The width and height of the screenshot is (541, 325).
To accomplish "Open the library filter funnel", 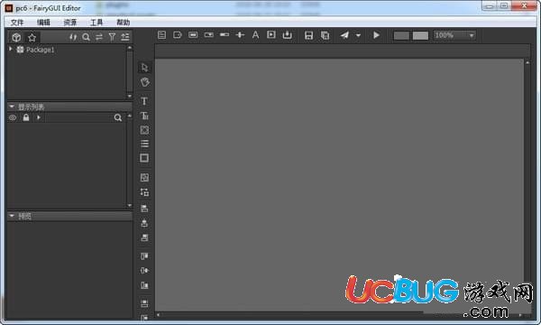I will [x=112, y=37].
